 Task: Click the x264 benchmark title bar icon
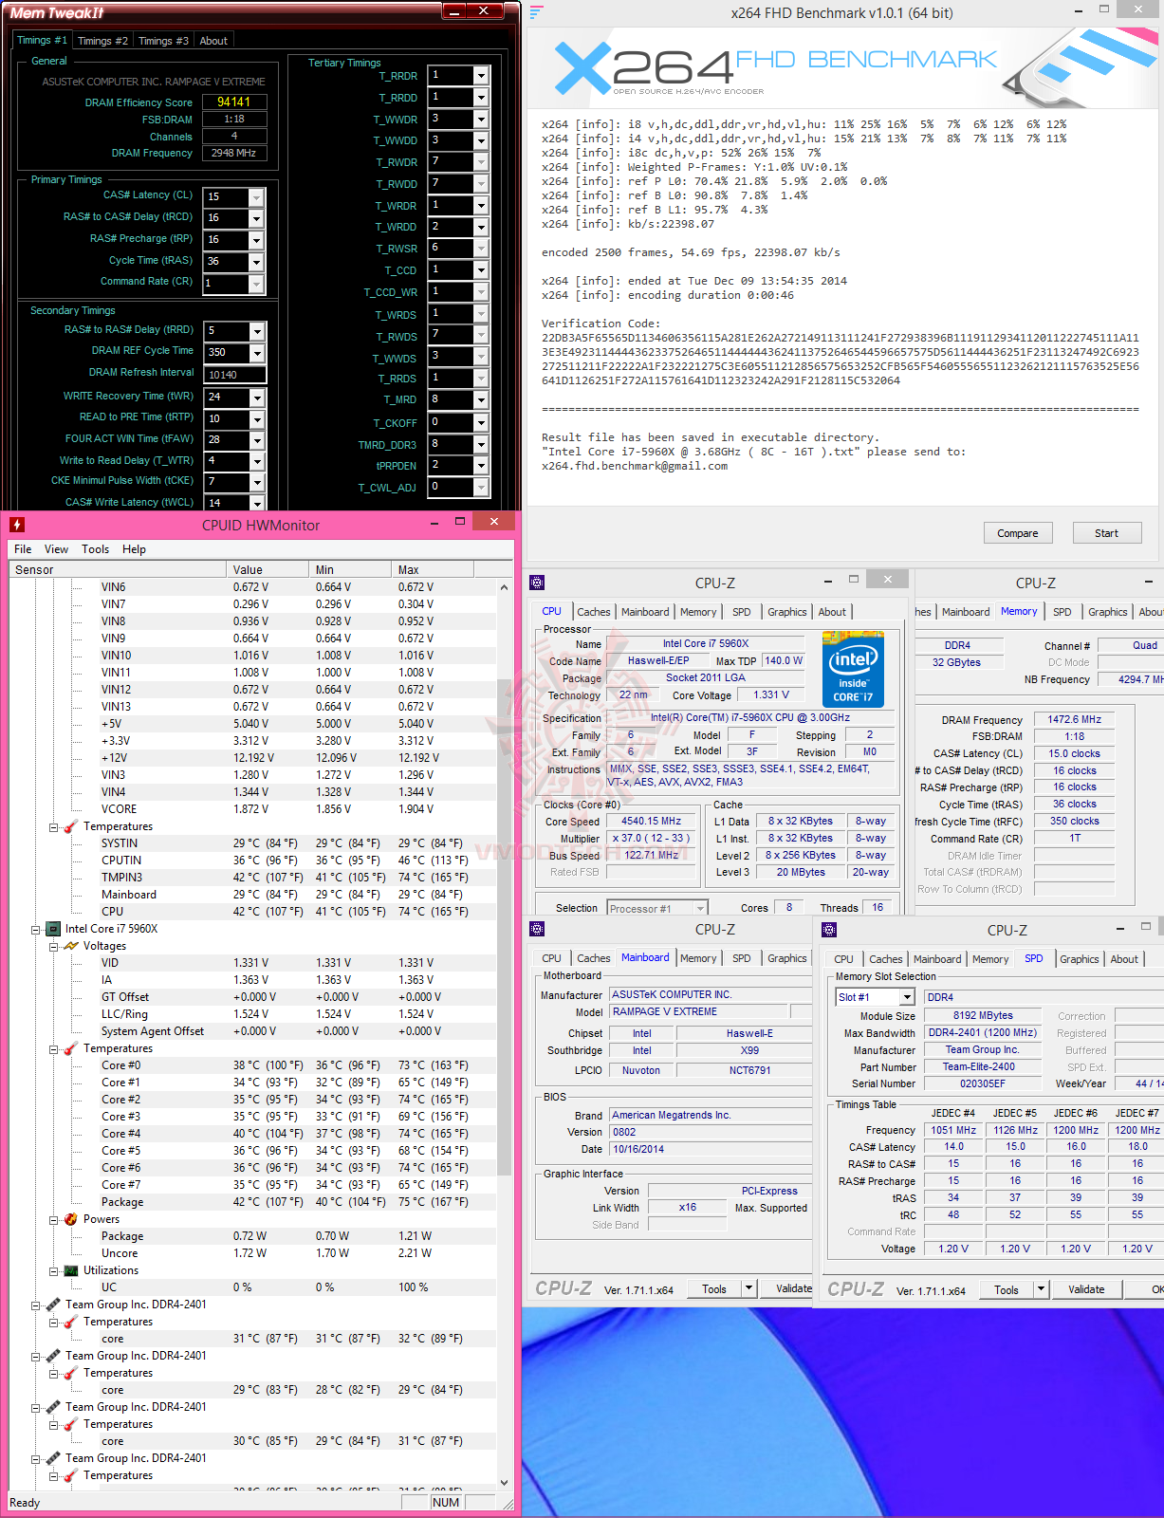(536, 12)
